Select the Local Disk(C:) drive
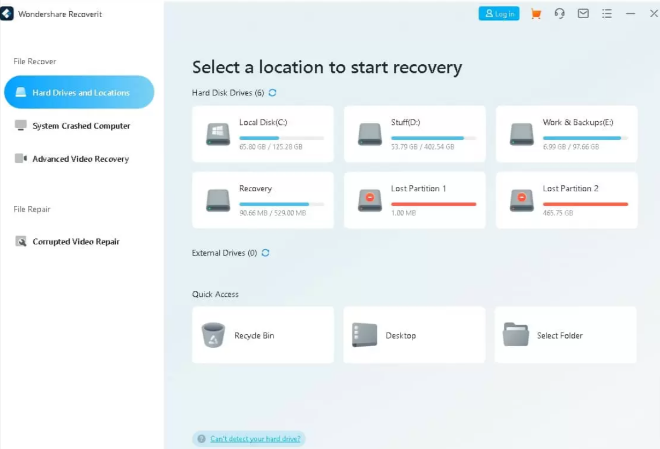Viewport: 660px width, 449px height. pos(263,134)
